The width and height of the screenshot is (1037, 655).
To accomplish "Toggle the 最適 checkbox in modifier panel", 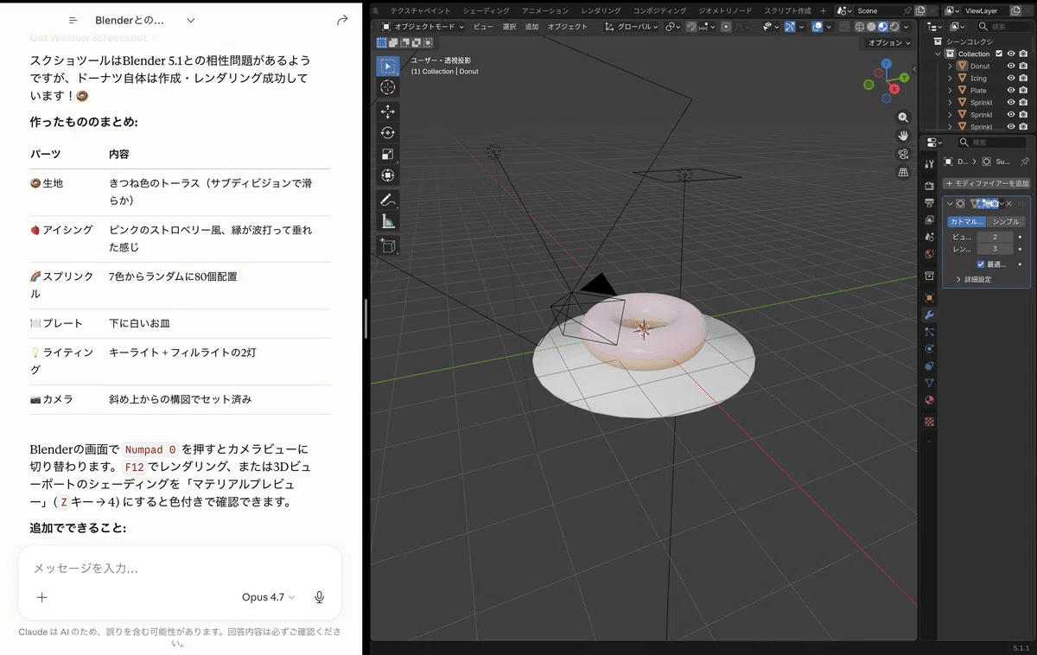I will coord(981,264).
